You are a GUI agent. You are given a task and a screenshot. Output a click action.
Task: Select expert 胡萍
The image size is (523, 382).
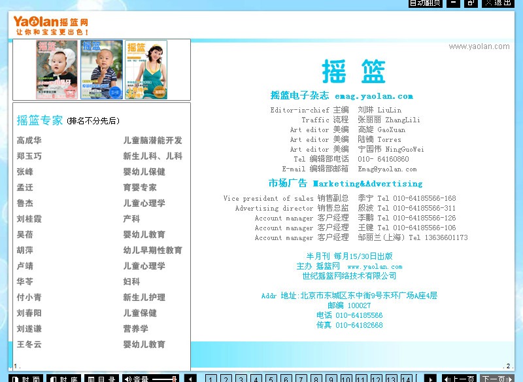25,250
